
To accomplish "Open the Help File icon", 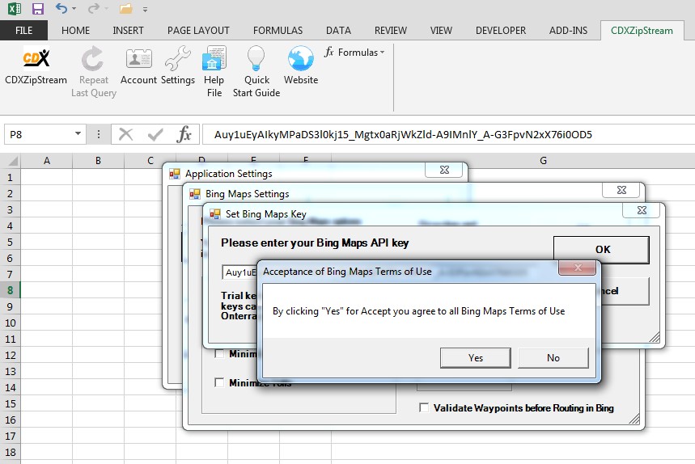I will click(x=214, y=58).
